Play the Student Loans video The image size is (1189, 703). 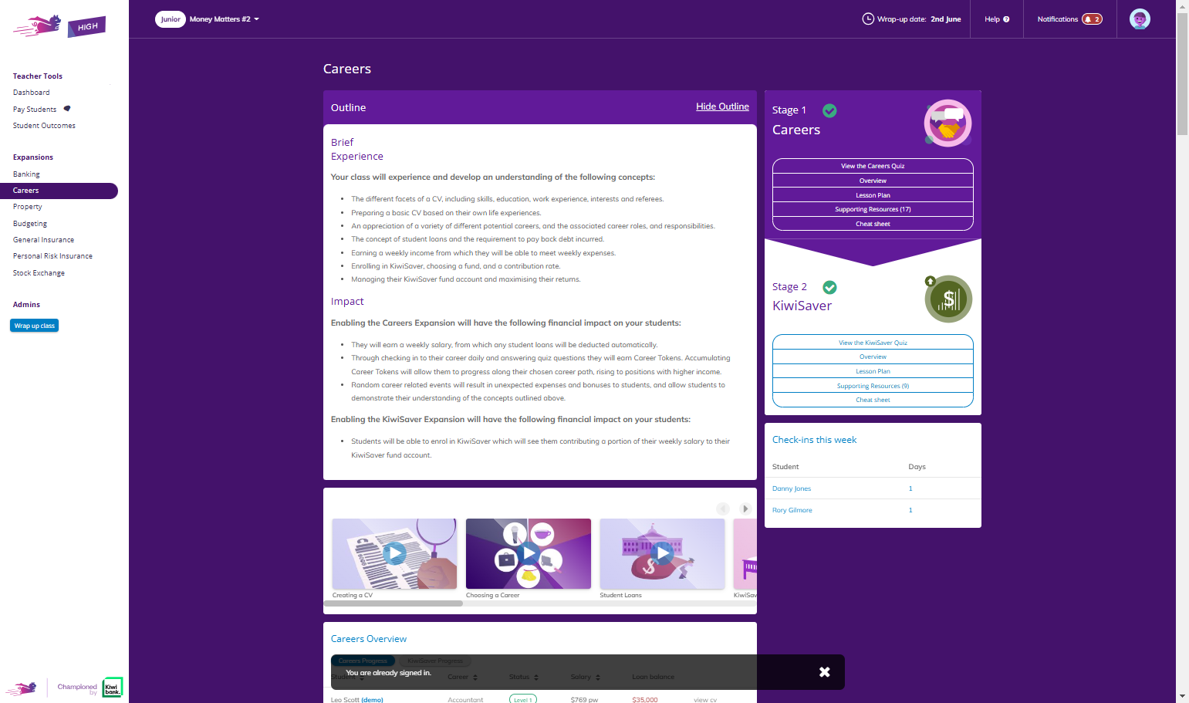point(662,553)
